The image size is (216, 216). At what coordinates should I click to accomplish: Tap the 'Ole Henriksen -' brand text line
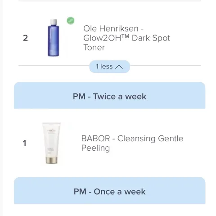click(113, 28)
